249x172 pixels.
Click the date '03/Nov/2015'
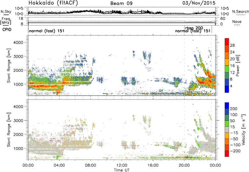pos(199,3)
